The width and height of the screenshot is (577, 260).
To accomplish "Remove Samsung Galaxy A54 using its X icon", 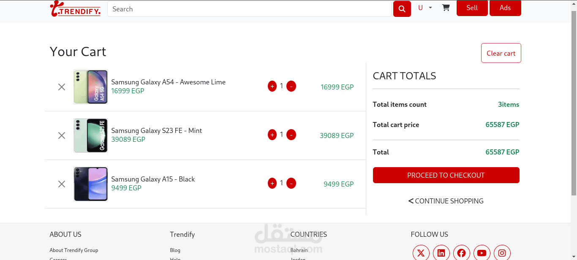I will point(62,87).
